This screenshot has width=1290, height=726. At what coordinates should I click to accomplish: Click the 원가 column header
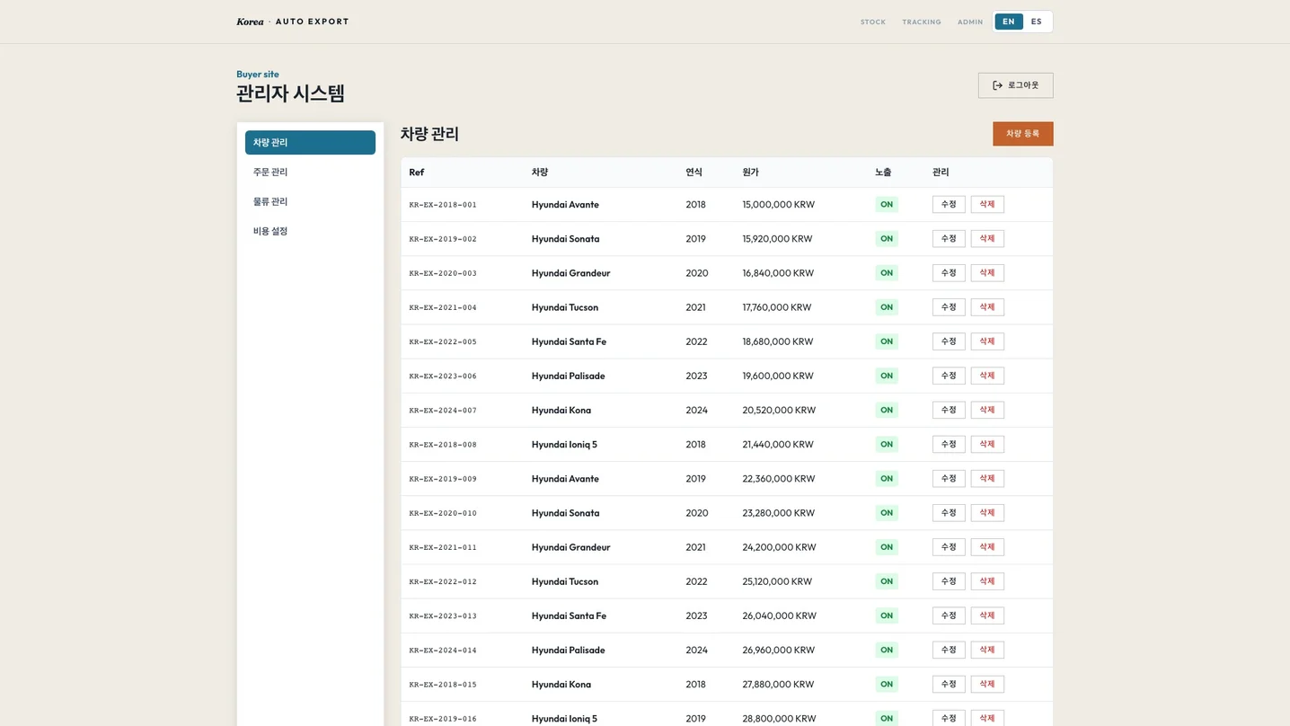tap(750, 173)
